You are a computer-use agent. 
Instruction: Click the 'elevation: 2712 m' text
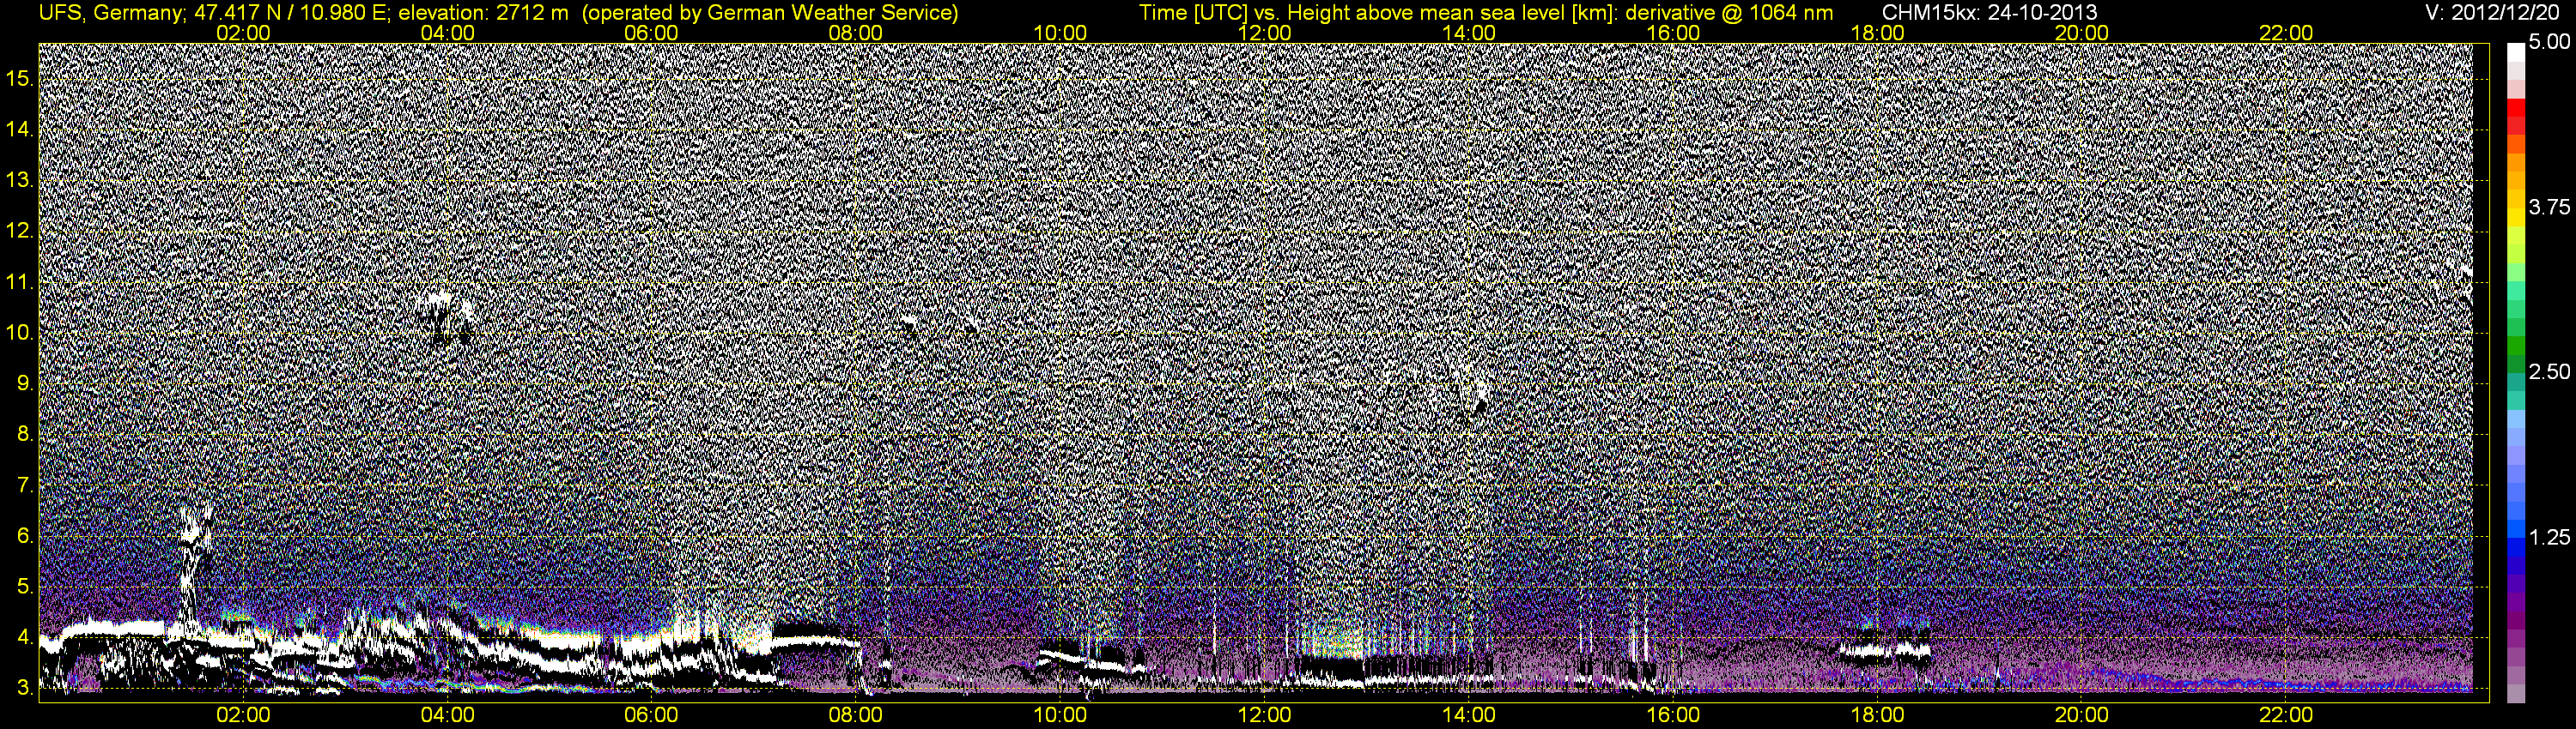pyautogui.click(x=483, y=12)
